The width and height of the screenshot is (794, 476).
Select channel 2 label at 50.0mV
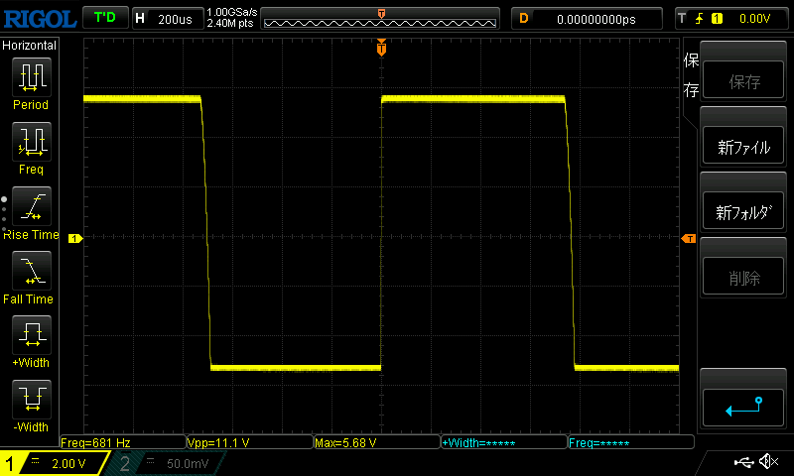(x=167, y=463)
